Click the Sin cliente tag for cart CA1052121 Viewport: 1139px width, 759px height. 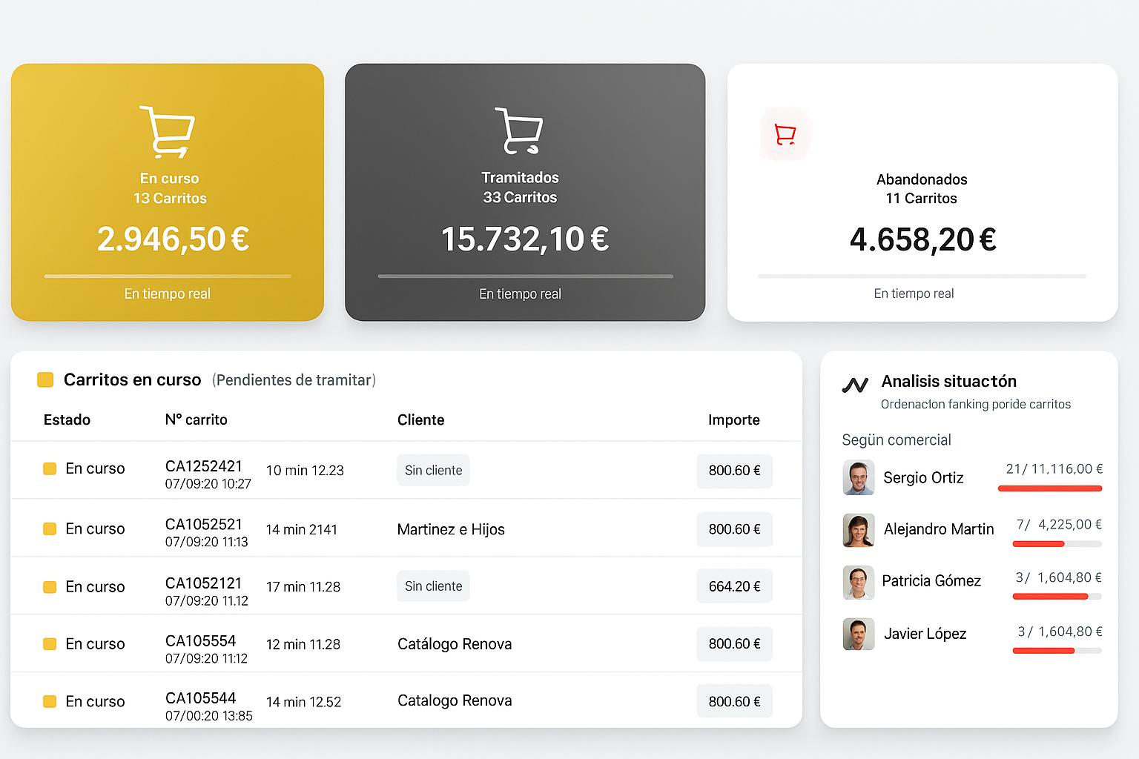pos(433,586)
